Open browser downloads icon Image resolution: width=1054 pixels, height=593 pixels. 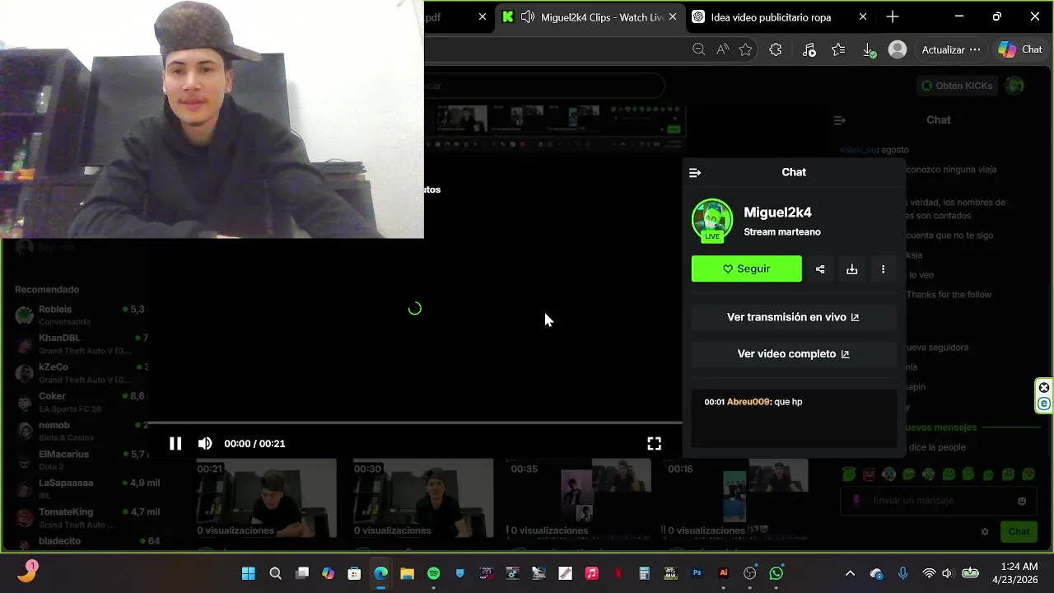pyautogui.click(x=869, y=50)
